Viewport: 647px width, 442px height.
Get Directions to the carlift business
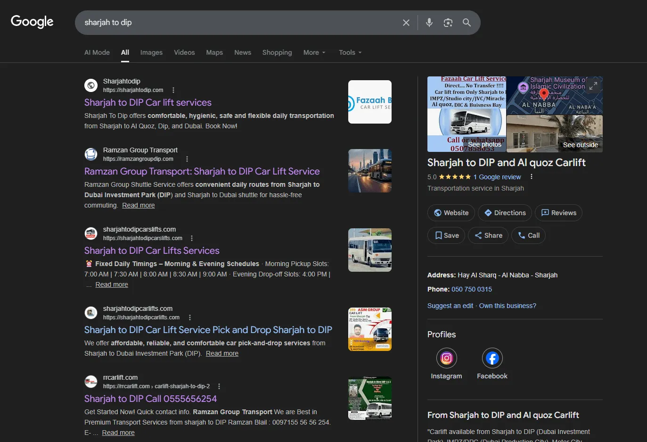[x=505, y=213]
